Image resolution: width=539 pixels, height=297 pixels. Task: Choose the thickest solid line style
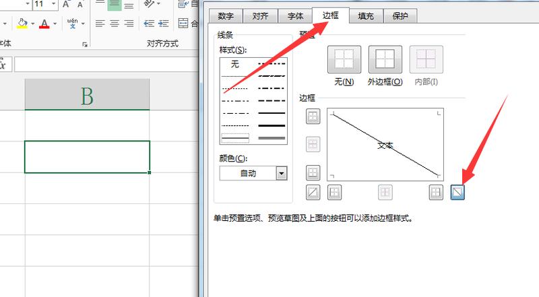tap(272, 126)
